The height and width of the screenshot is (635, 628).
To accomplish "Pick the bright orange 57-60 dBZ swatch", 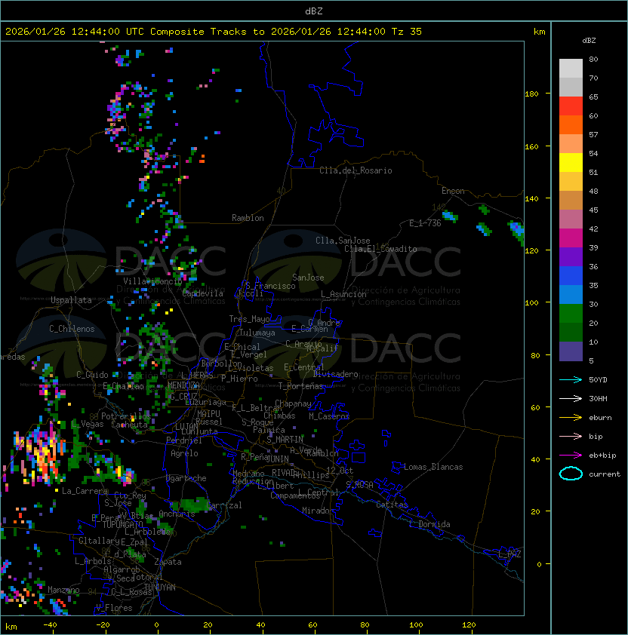I will point(571,124).
